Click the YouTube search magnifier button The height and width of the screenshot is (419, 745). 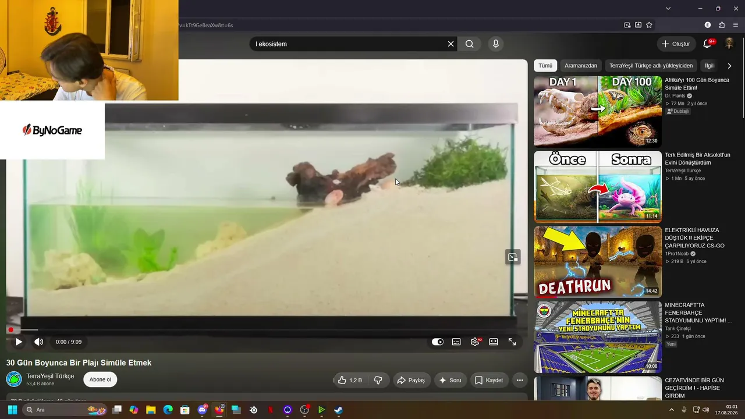click(x=470, y=44)
